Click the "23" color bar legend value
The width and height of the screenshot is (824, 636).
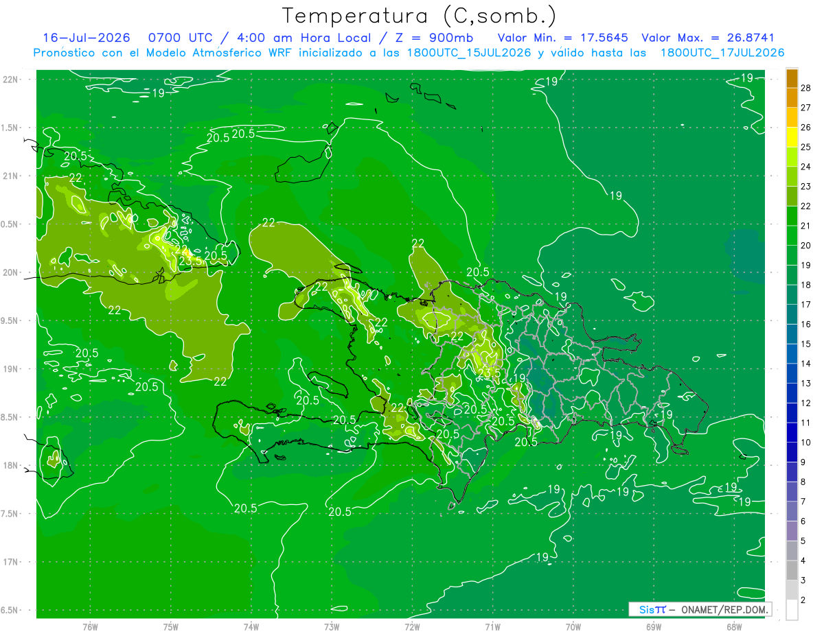coord(806,187)
